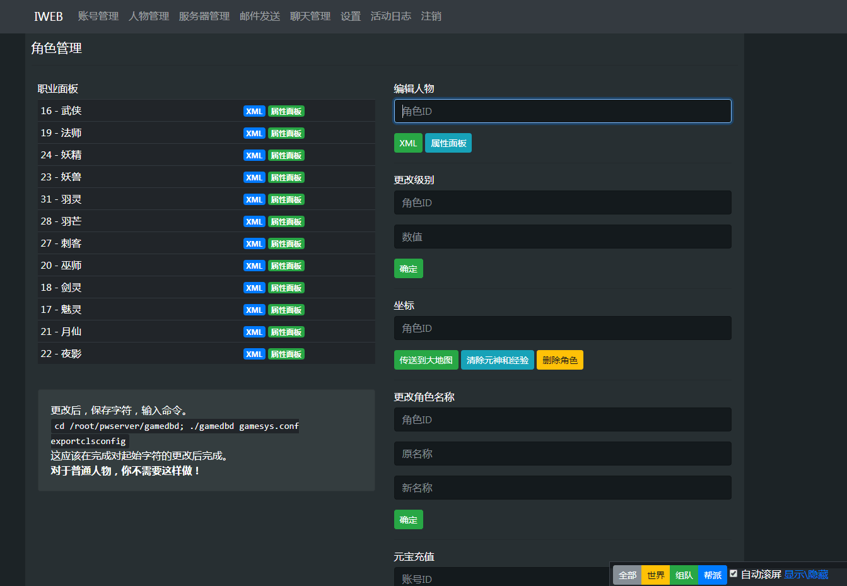
Task: Focus the 数值 input field
Action: 563,237
